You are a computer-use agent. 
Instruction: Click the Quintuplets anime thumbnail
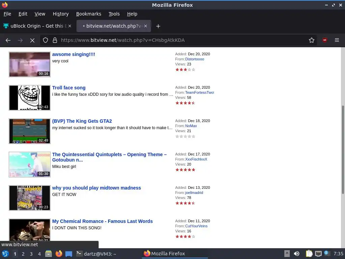[30, 165]
